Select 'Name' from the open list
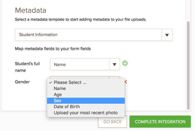 pyautogui.click(x=60, y=88)
